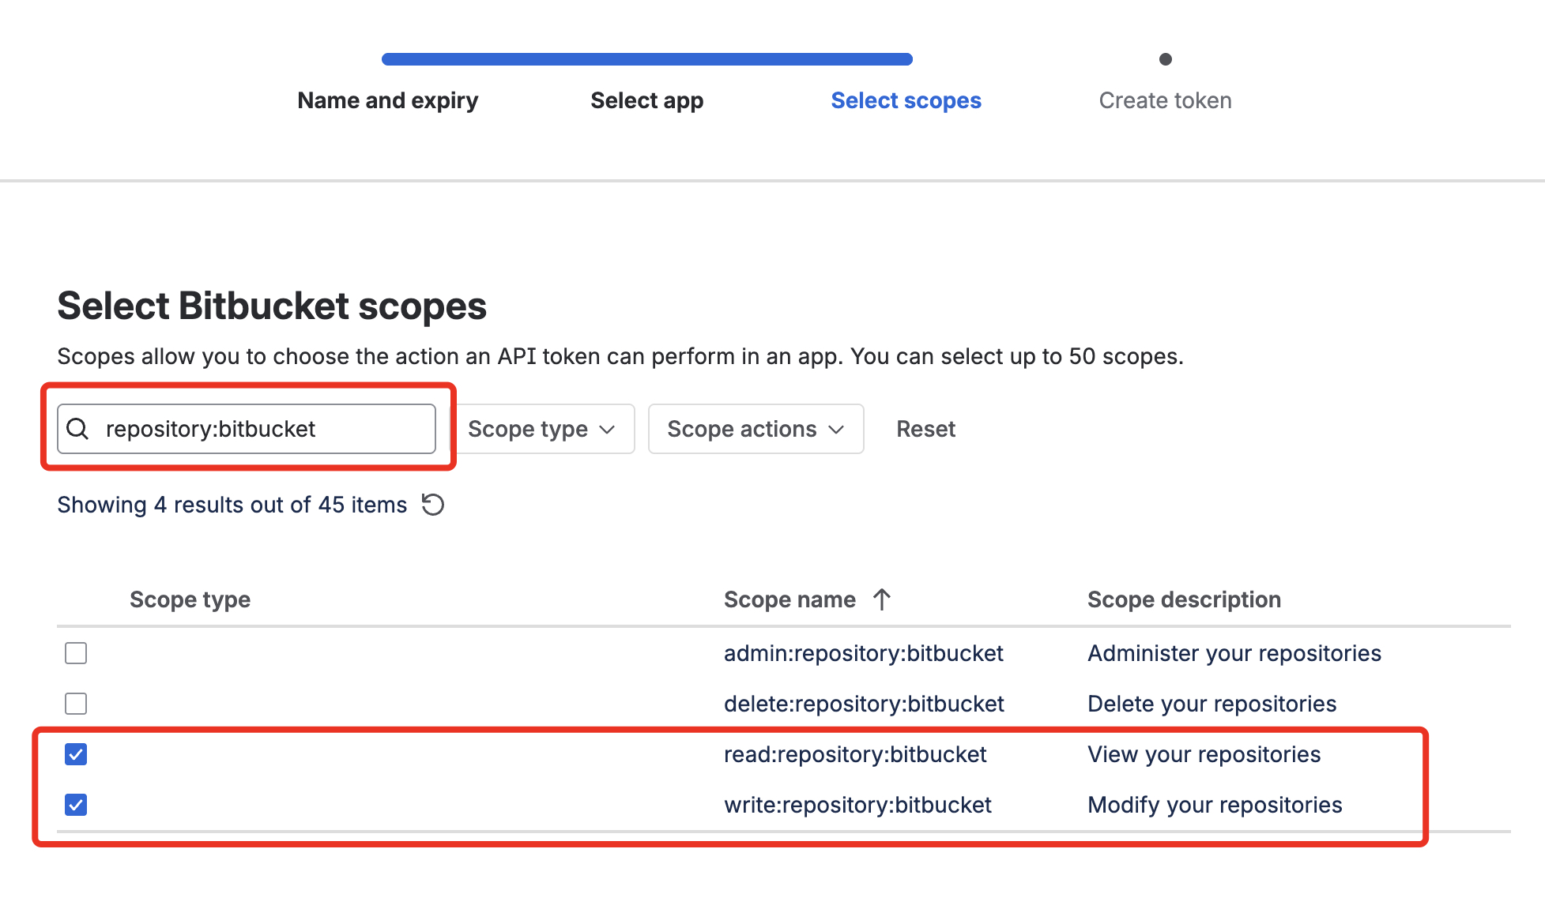Click 'Delete your repositories' description

(1212, 704)
